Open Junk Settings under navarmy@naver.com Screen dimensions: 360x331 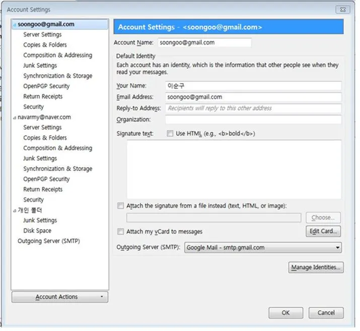click(40, 158)
